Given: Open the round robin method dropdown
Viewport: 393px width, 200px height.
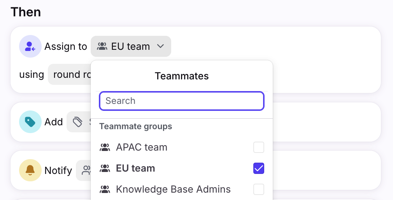Looking at the screenshot, I should pyautogui.click(x=70, y=74).
